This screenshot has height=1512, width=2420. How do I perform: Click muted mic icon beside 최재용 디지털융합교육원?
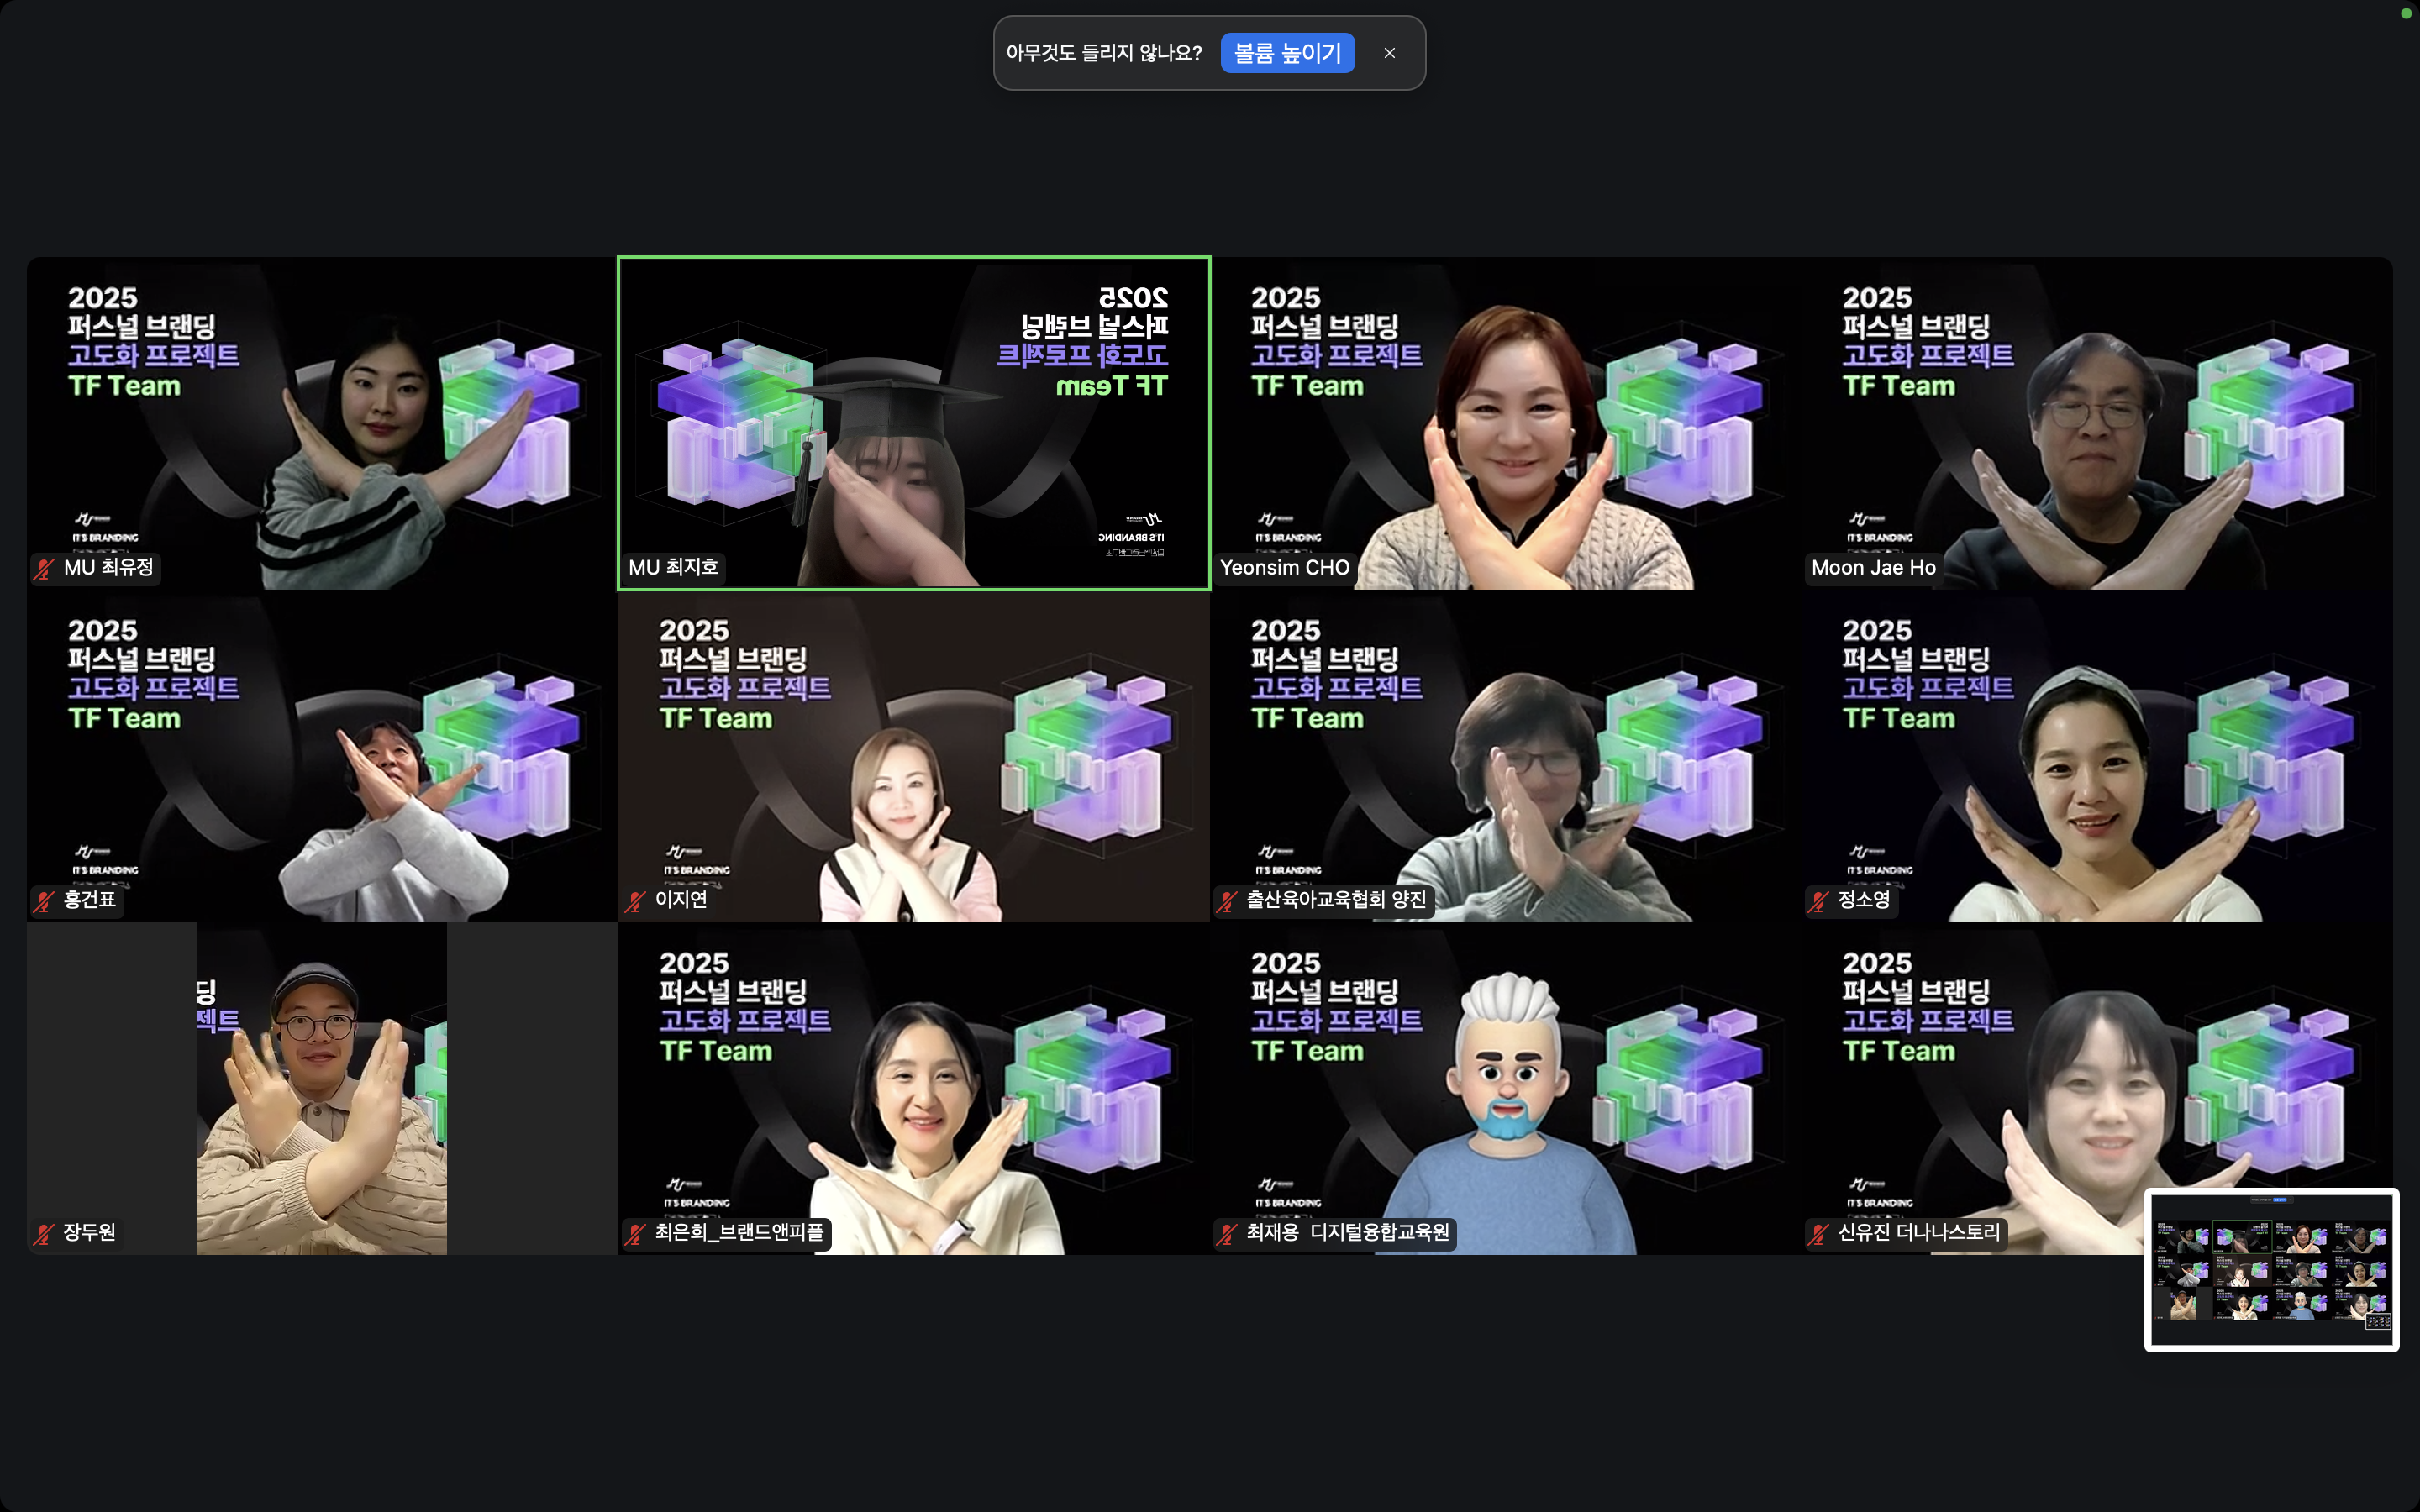(1227, 1234)
